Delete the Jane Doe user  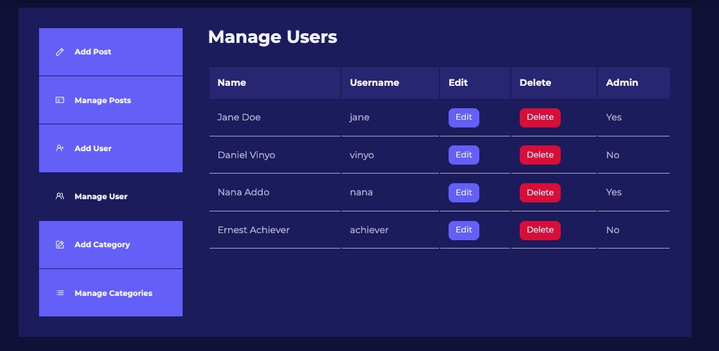540,118
